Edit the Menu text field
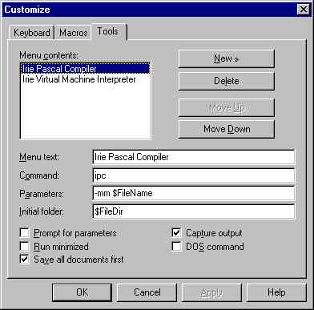The height and width of the screenshot is (310, 314). pyautogui.click(x=194, y=157)
